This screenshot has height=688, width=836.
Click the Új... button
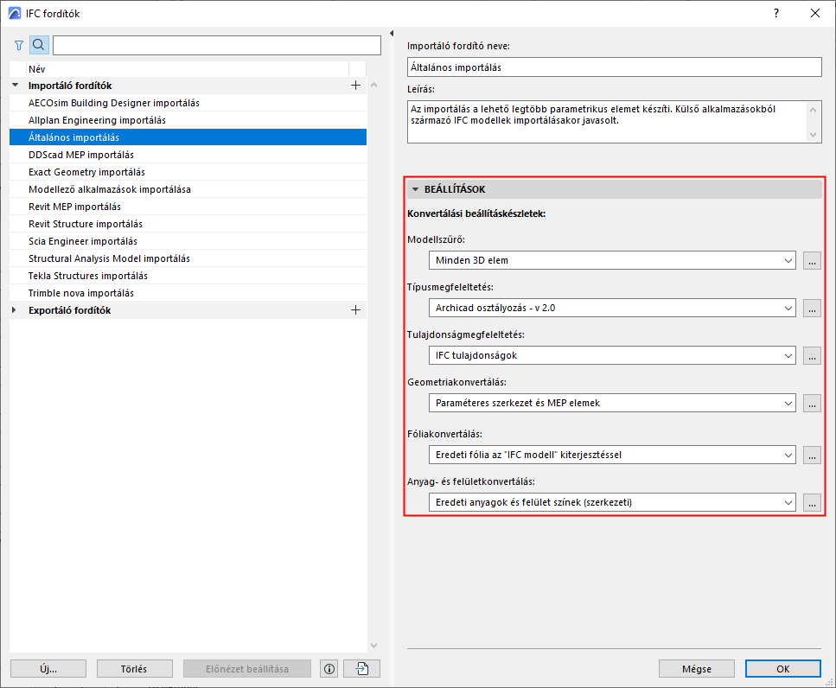pyautogui.click(x=48, y=669)
